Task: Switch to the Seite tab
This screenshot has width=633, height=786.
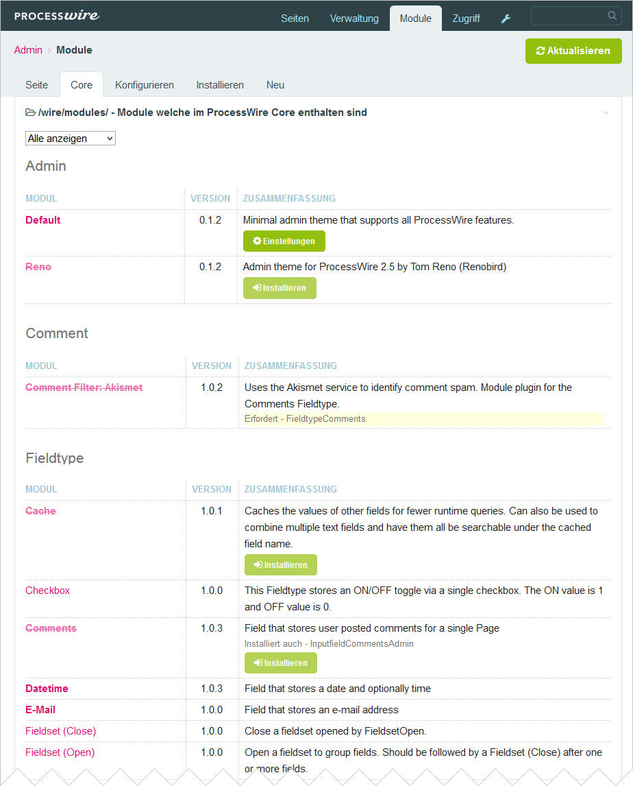Action: (36, 85)
